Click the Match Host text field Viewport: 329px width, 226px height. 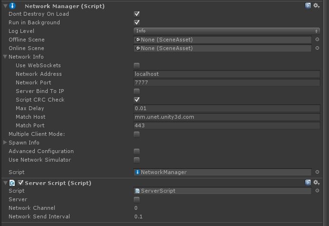[227, 117]
